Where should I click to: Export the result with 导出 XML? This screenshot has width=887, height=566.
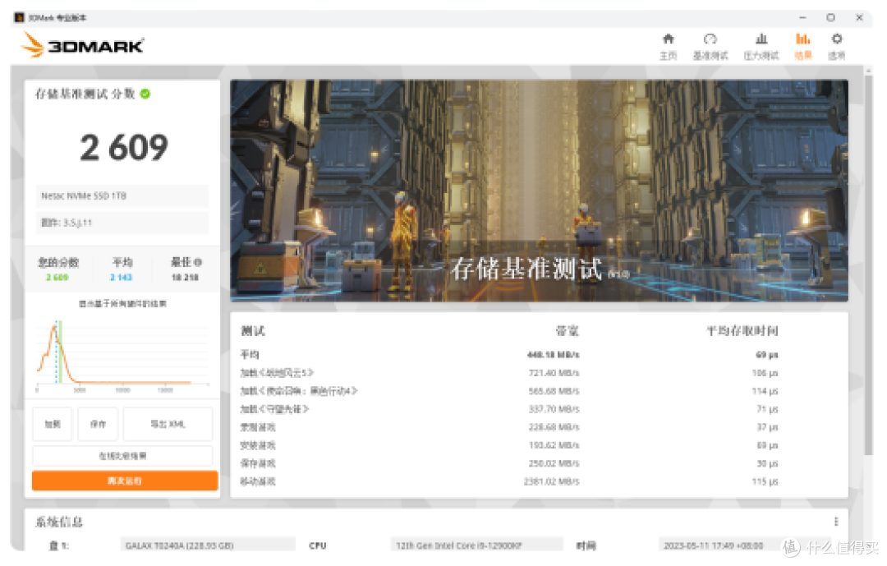(168, 424)
